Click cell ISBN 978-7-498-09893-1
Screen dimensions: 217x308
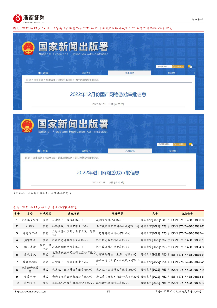pyautogui.click(x=187, y=240)
